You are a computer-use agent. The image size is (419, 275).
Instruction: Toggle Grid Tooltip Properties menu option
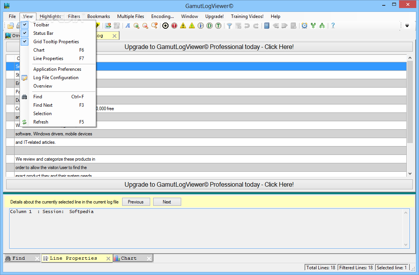[58, 42]
